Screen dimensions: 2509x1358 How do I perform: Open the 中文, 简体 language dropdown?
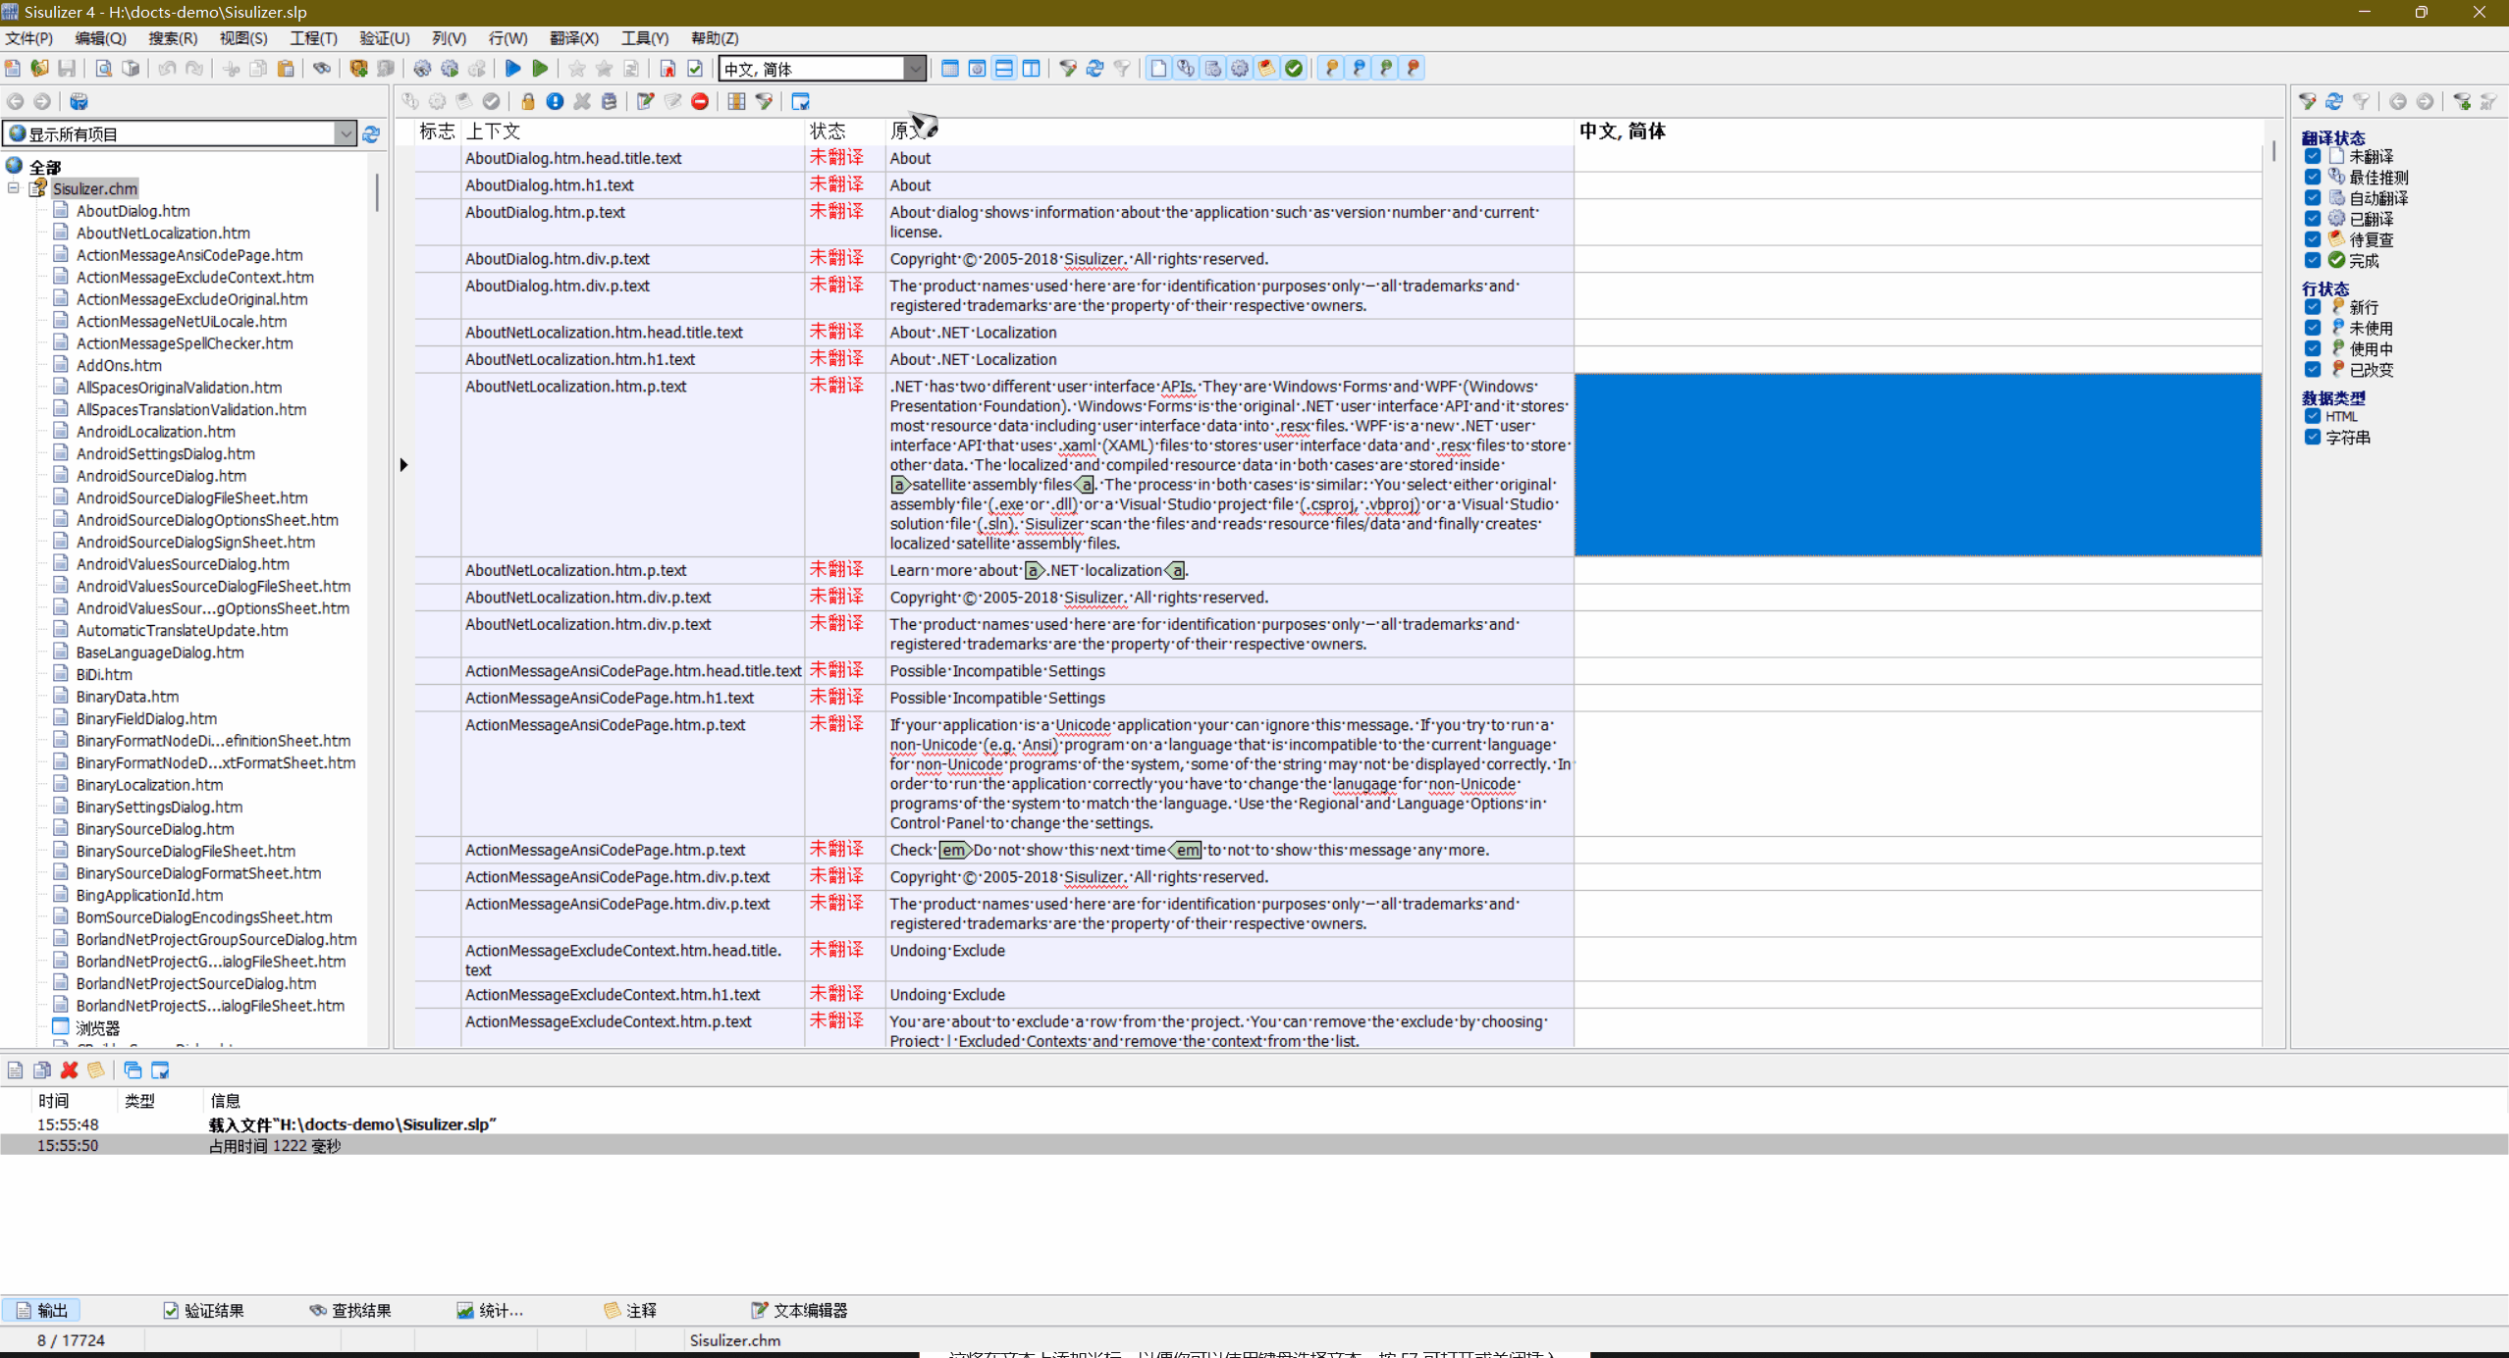[914, 68]
